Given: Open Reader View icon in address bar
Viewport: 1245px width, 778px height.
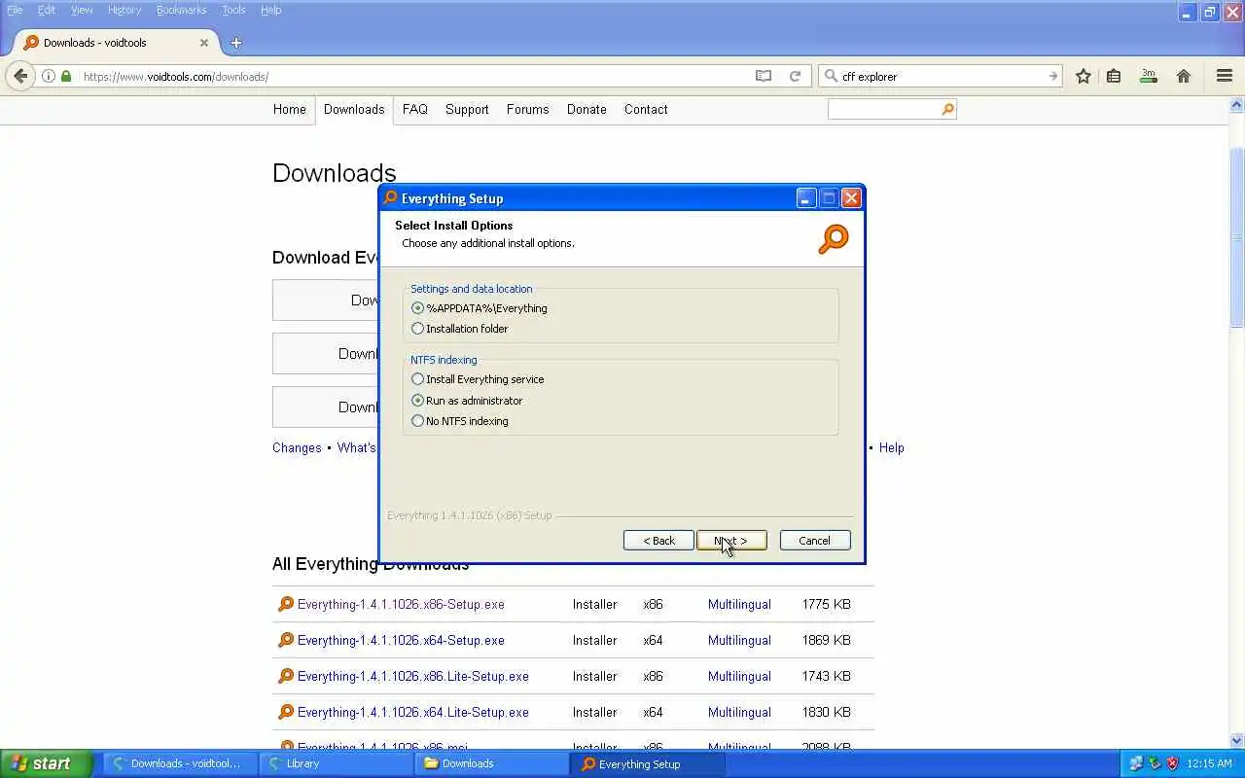Looking at the screenshot, I should [764, 76].
